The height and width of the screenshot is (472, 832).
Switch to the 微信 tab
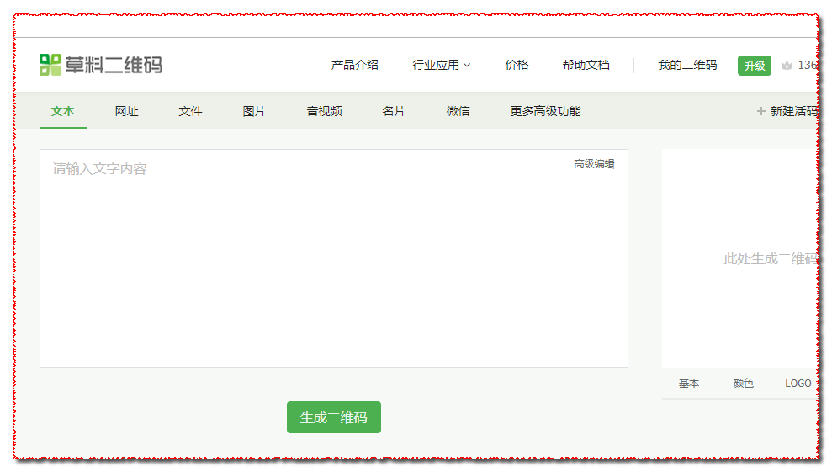pos(458,111)
